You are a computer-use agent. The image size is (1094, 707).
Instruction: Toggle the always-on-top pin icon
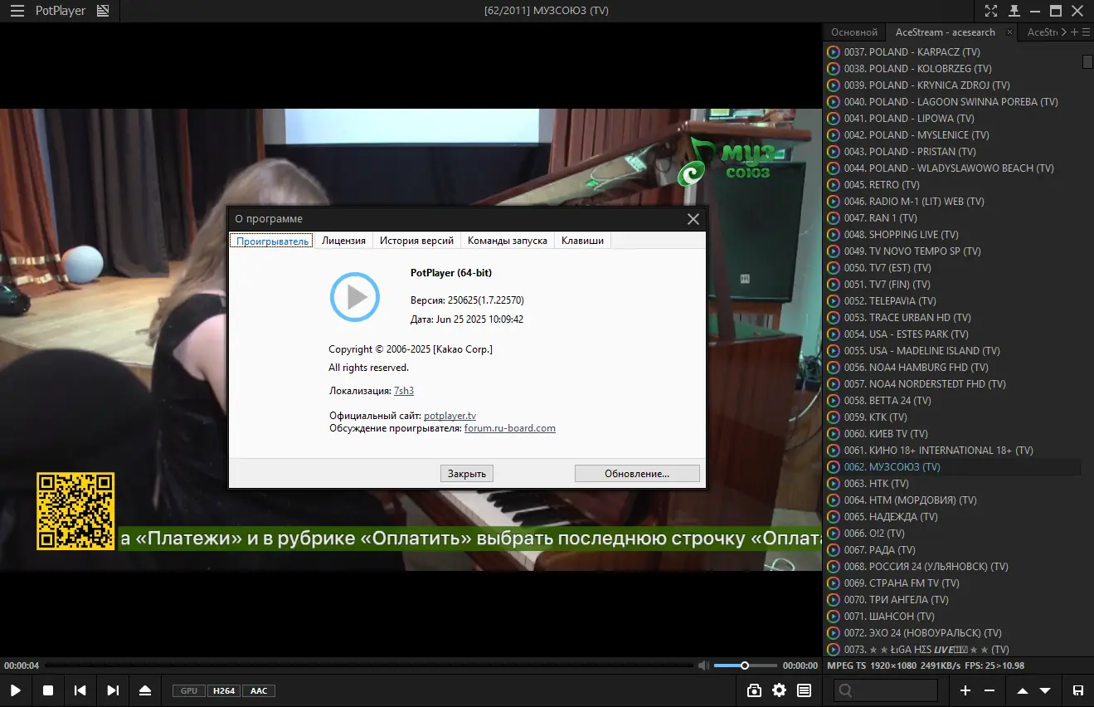(1014, 11)
